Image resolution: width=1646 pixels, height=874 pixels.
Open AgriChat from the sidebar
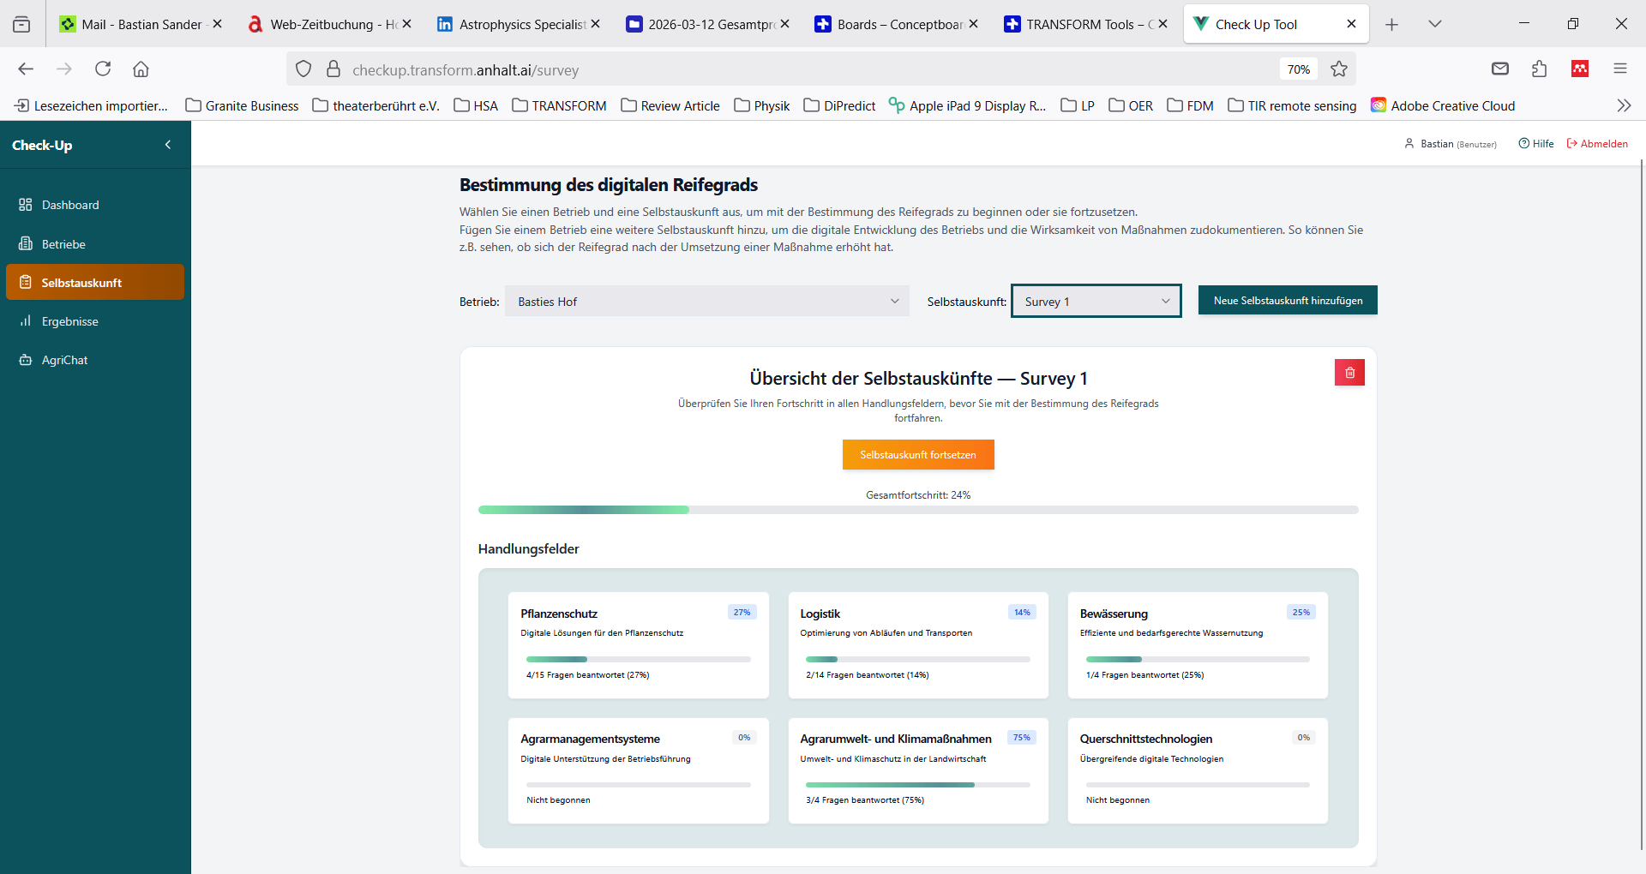click(64, 360)
